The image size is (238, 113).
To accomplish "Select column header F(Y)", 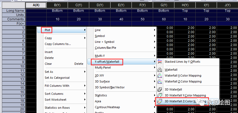I will point(142,5).
